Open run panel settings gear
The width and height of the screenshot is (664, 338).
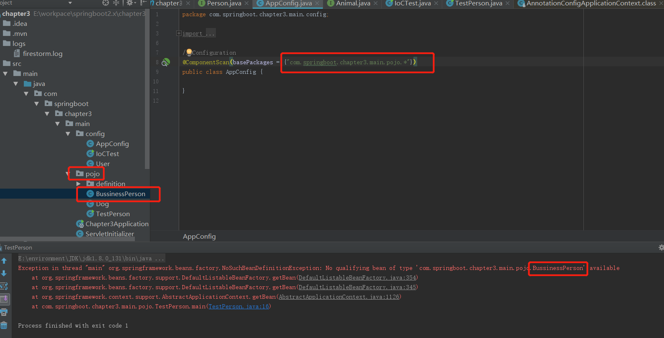[x=661, y=247]
